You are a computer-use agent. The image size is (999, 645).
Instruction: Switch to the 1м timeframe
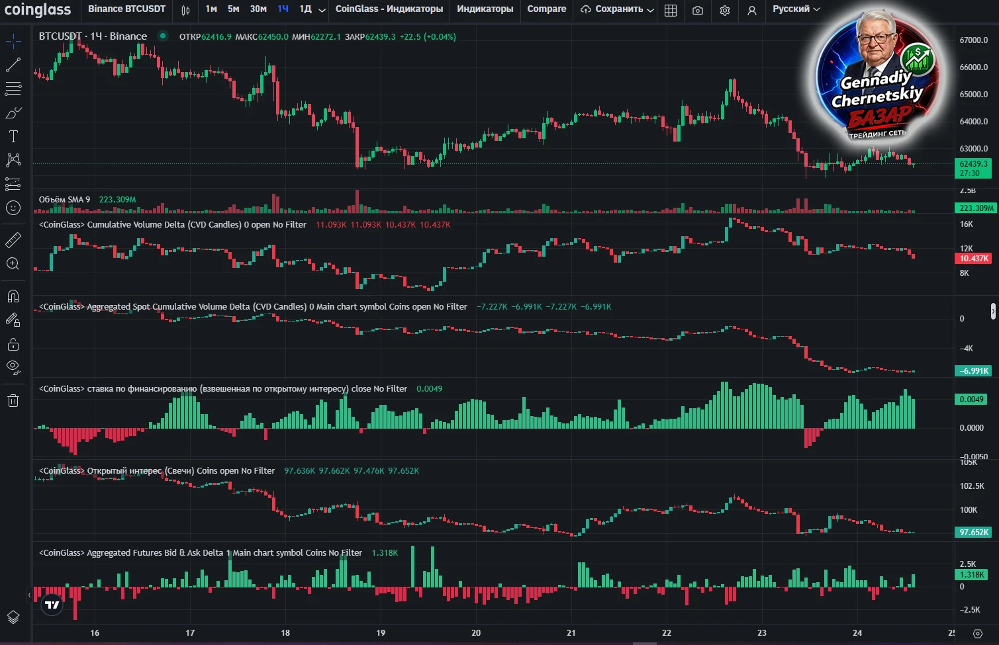(x=211, y=9)
